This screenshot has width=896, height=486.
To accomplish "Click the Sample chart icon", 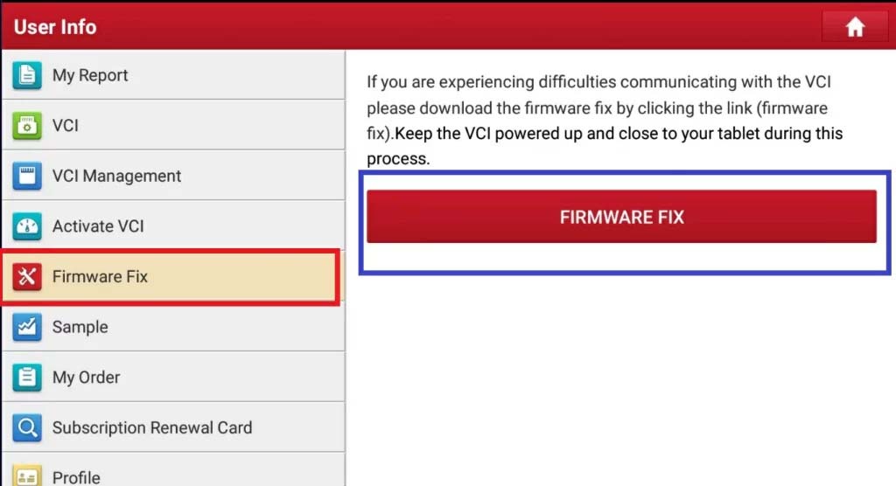I will pos(27,327).
